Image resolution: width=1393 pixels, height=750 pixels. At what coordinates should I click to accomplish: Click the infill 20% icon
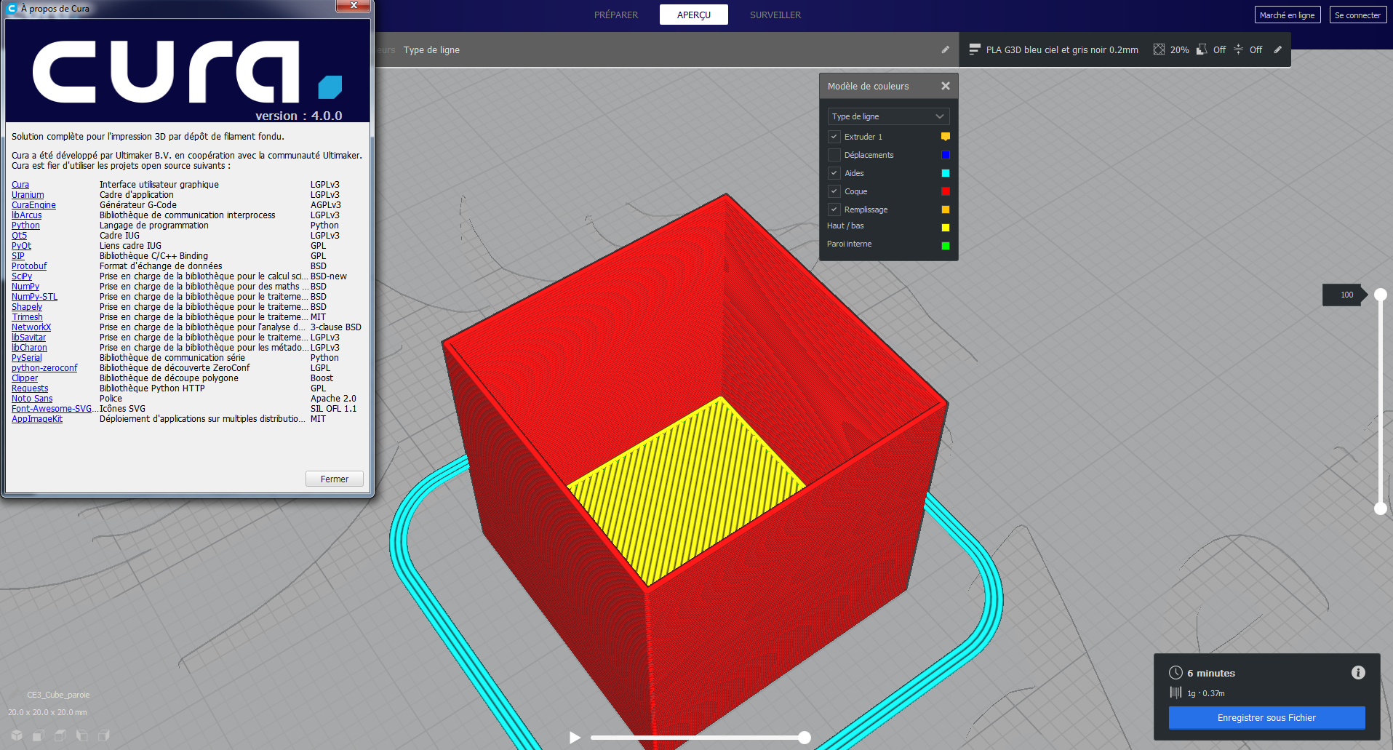click(x=1159, y=49)
